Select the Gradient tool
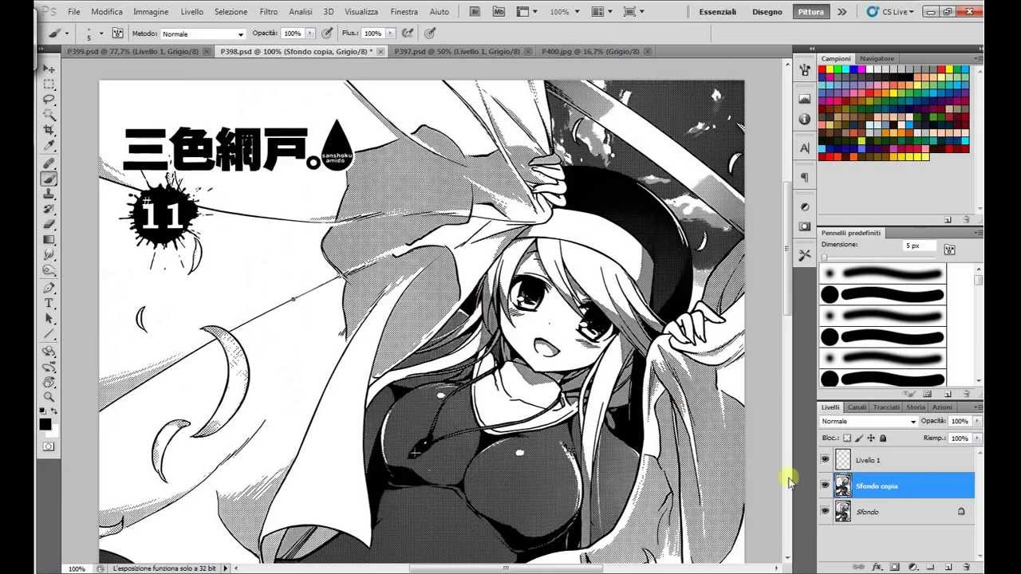The width and height of the screenshot is (1021, 574). coord(49,239)
